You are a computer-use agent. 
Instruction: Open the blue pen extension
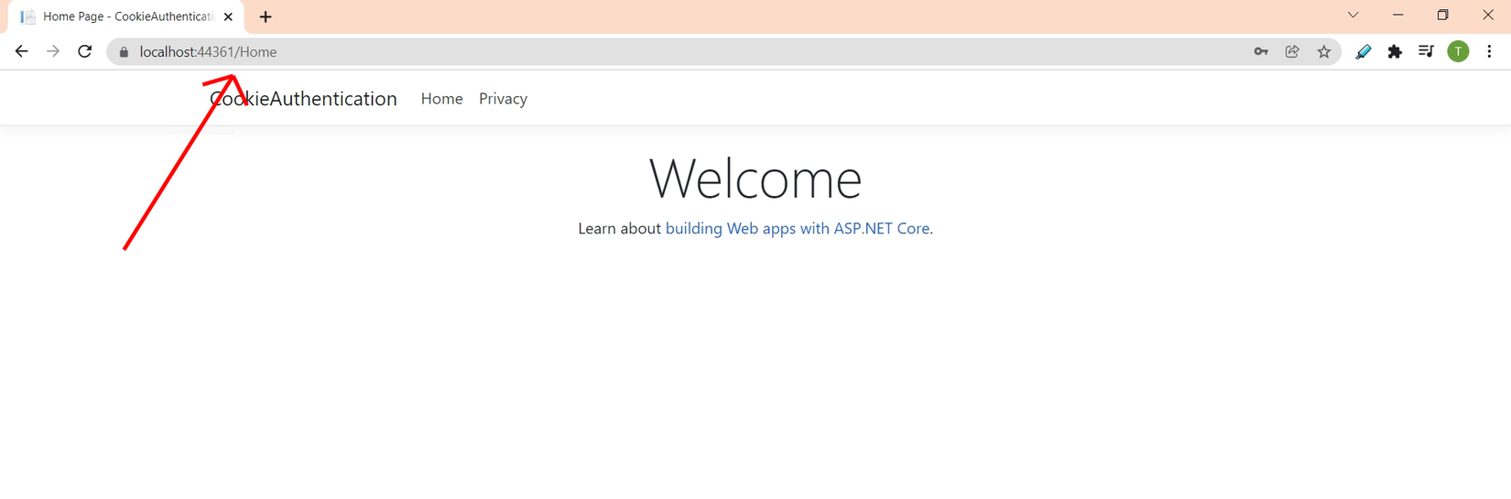pos(1364,52)
